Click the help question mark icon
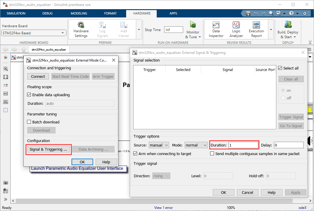Viewport: 314px width, 211px height. [x=291, y=13]
